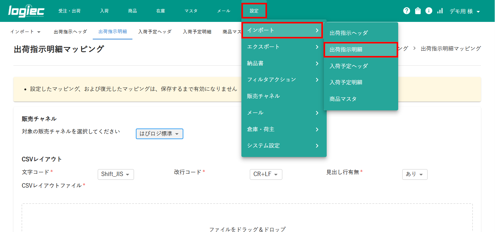The width and height of the screenshot is (495, 232).
Task: Open the information circle icon
Action: 429,11
